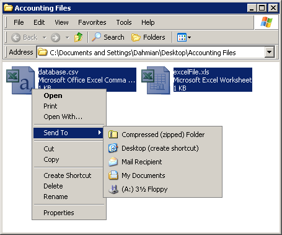The height and width of the screenshot is (235, 282).
Task: Select the database.csv file icon
Action: [x=20, y=80]
